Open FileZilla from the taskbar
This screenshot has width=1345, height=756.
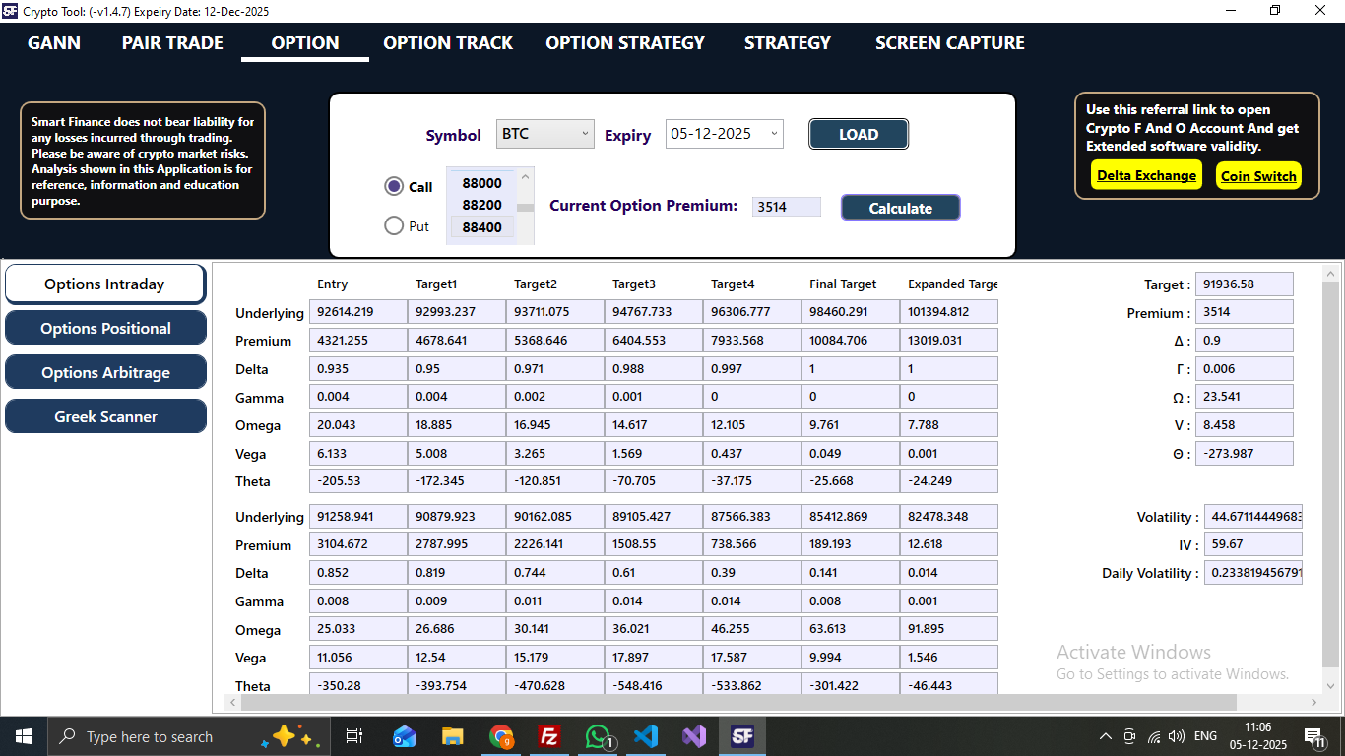pyautogui.click(x=549, y=735)
